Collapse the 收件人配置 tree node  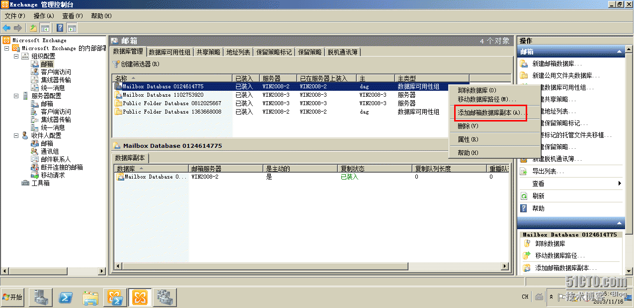[16, 135]
